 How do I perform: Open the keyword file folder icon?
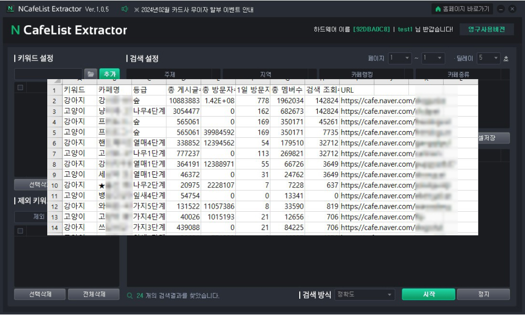point(90,74)
